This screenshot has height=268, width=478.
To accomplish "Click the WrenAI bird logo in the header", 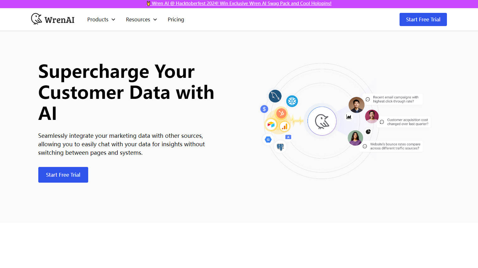I will 36,19.
